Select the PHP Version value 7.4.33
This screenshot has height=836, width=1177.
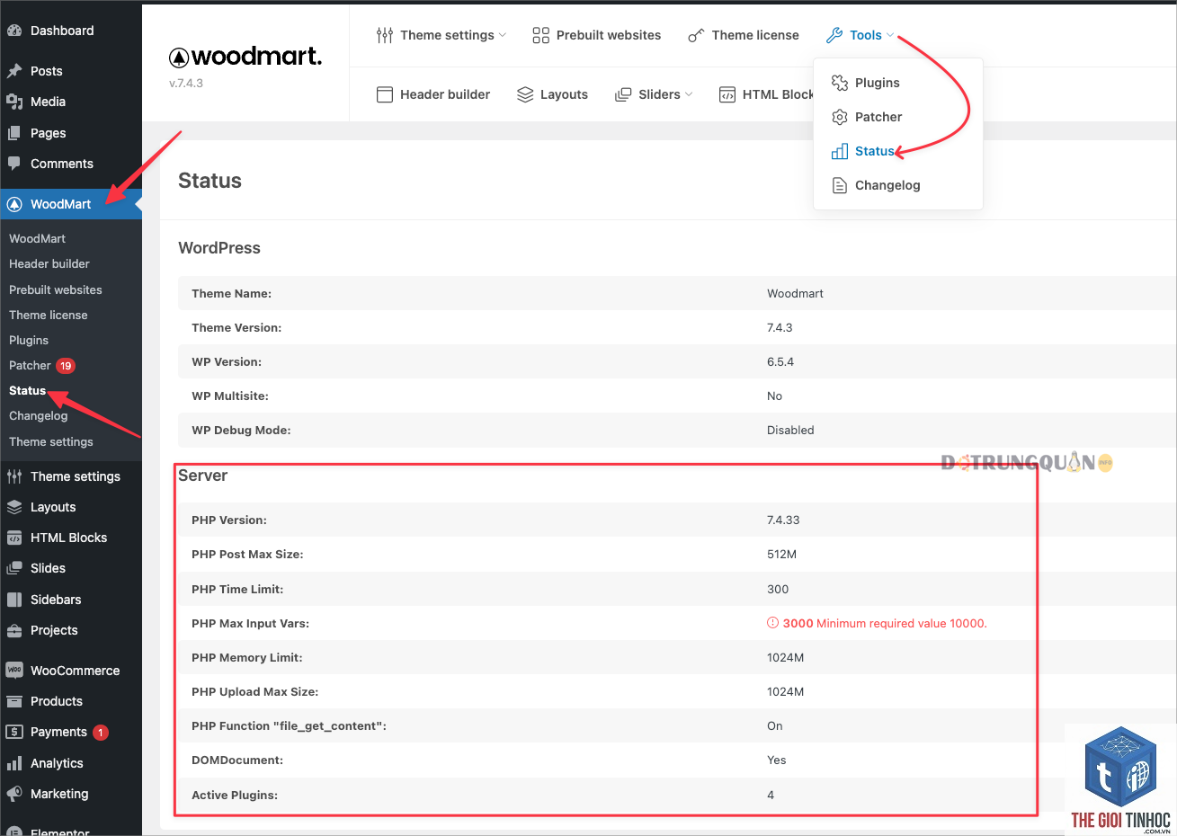coord(783,520)
